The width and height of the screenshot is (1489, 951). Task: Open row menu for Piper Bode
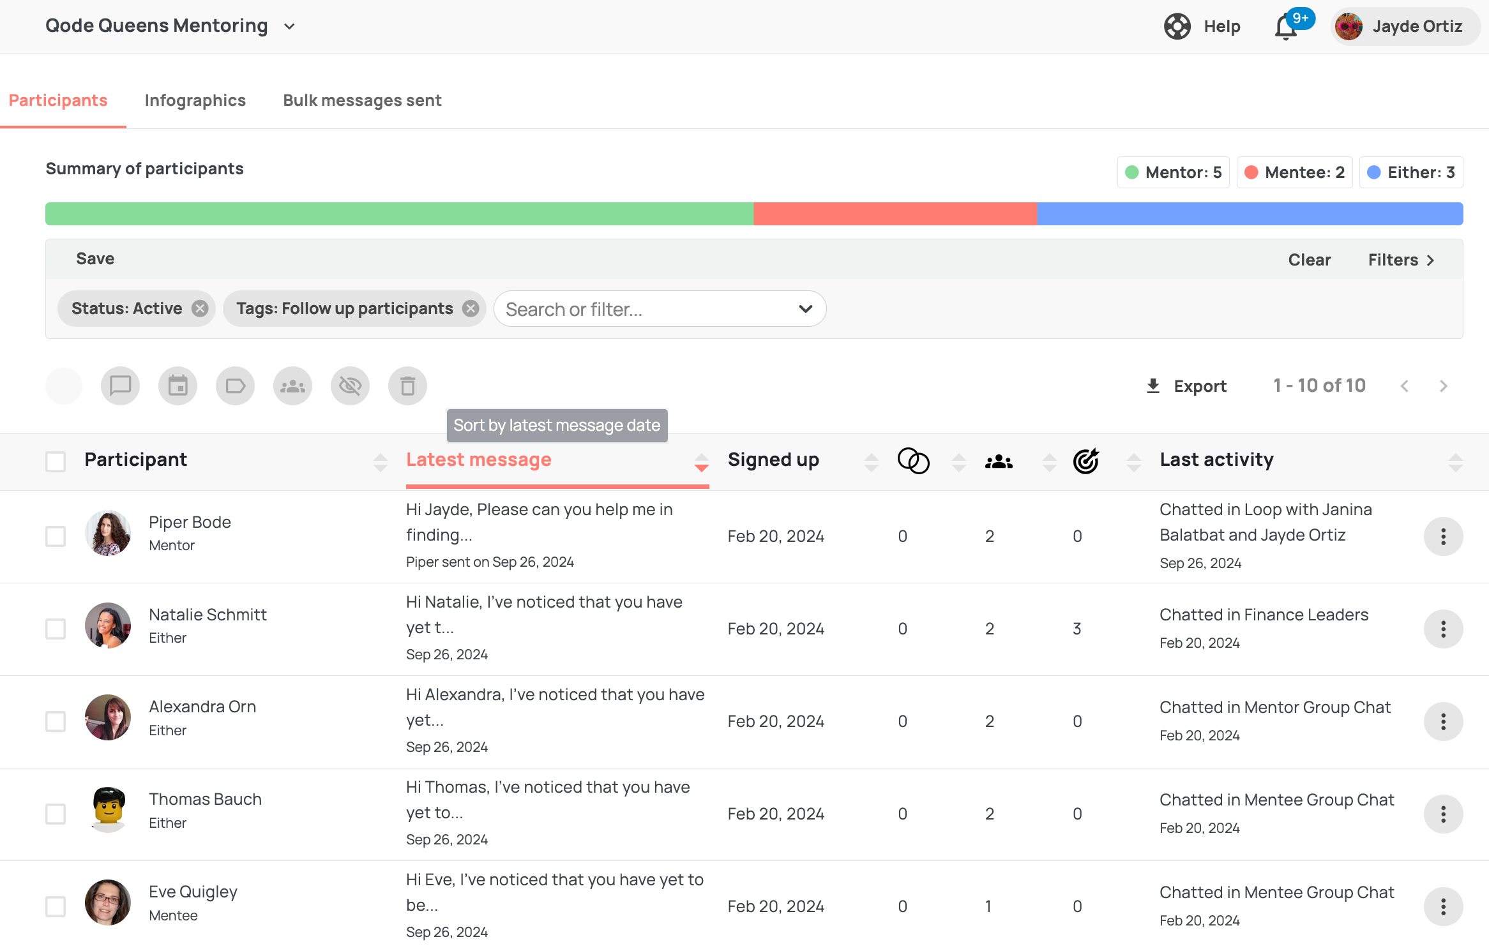(x=1443, y=536)
